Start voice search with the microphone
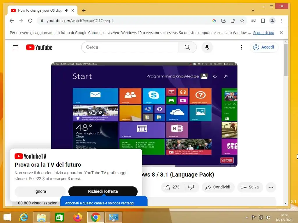 click(207, 47)
